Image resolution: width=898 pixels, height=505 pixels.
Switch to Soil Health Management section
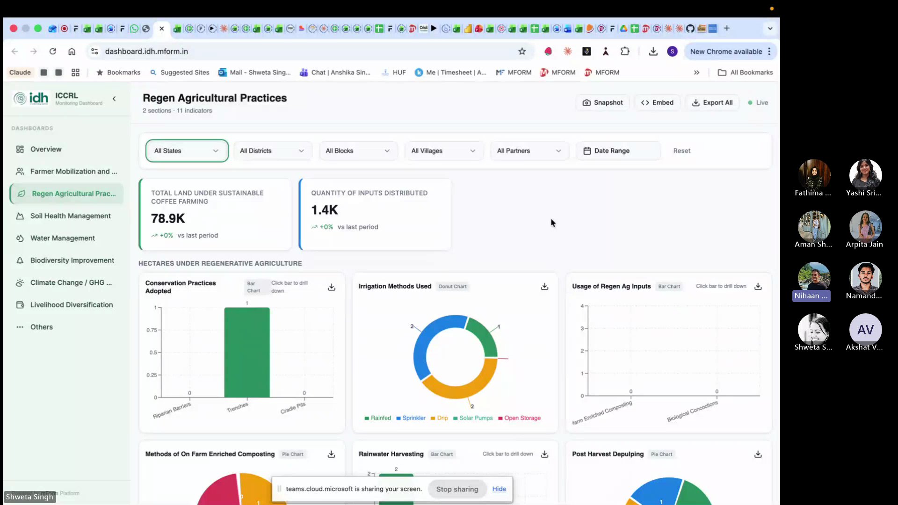coord(69,216)
